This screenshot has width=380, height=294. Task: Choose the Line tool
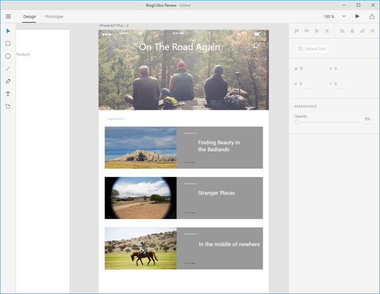point(8,69)
